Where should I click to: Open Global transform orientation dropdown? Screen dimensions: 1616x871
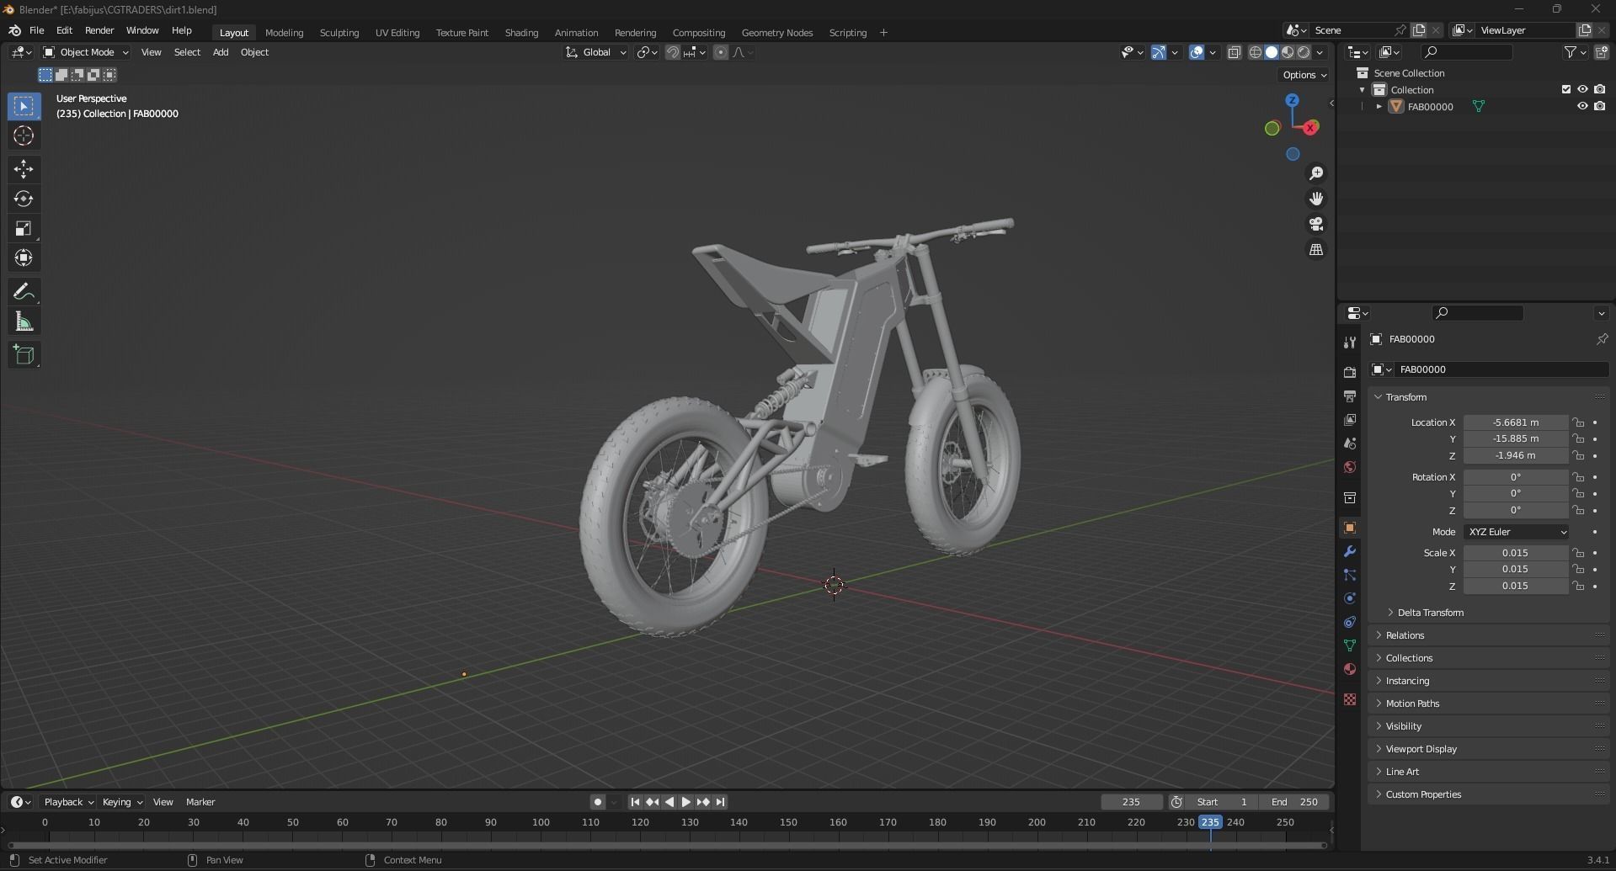[596, 52]
